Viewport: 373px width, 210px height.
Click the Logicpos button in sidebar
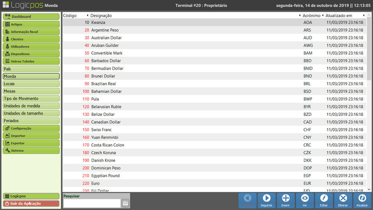31,196
